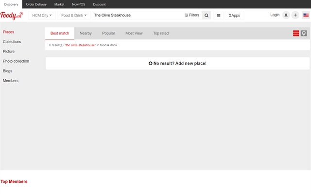Open the Market menu item
The image size is (311, 194).
59,4
